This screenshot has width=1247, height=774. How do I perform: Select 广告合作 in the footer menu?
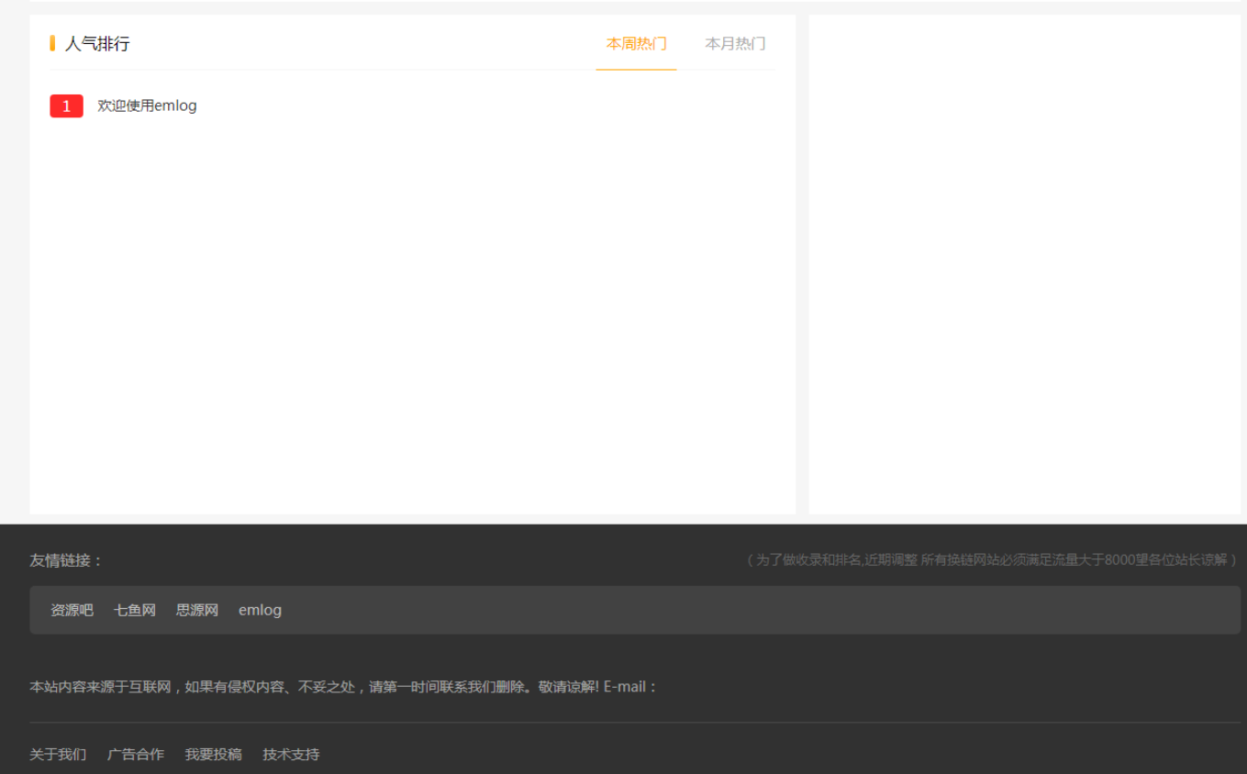[x=136, y=754]
